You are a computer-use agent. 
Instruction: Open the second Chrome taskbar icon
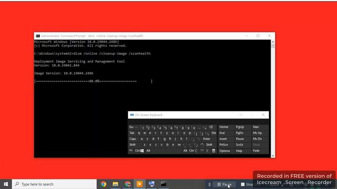127,184
